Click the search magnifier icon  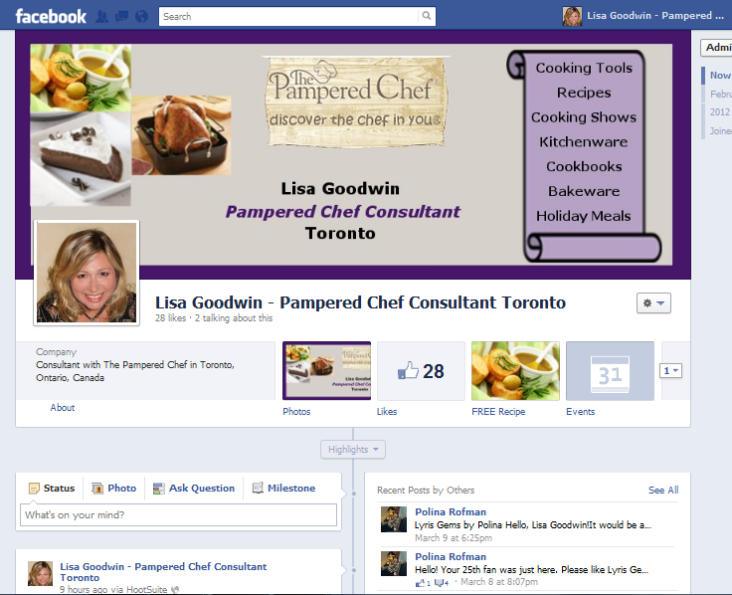click(x=427, y=16)
